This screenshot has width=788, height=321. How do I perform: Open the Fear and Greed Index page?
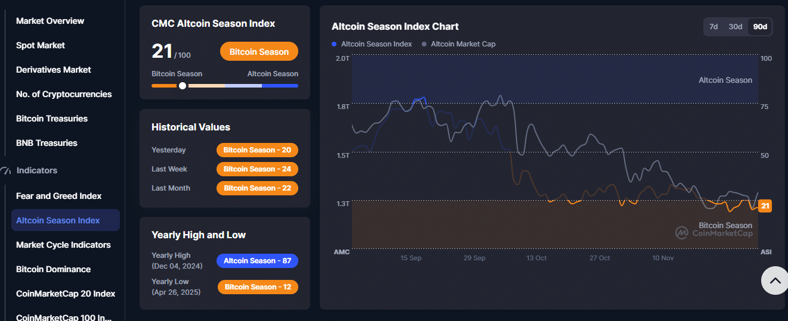click(58, 196)
